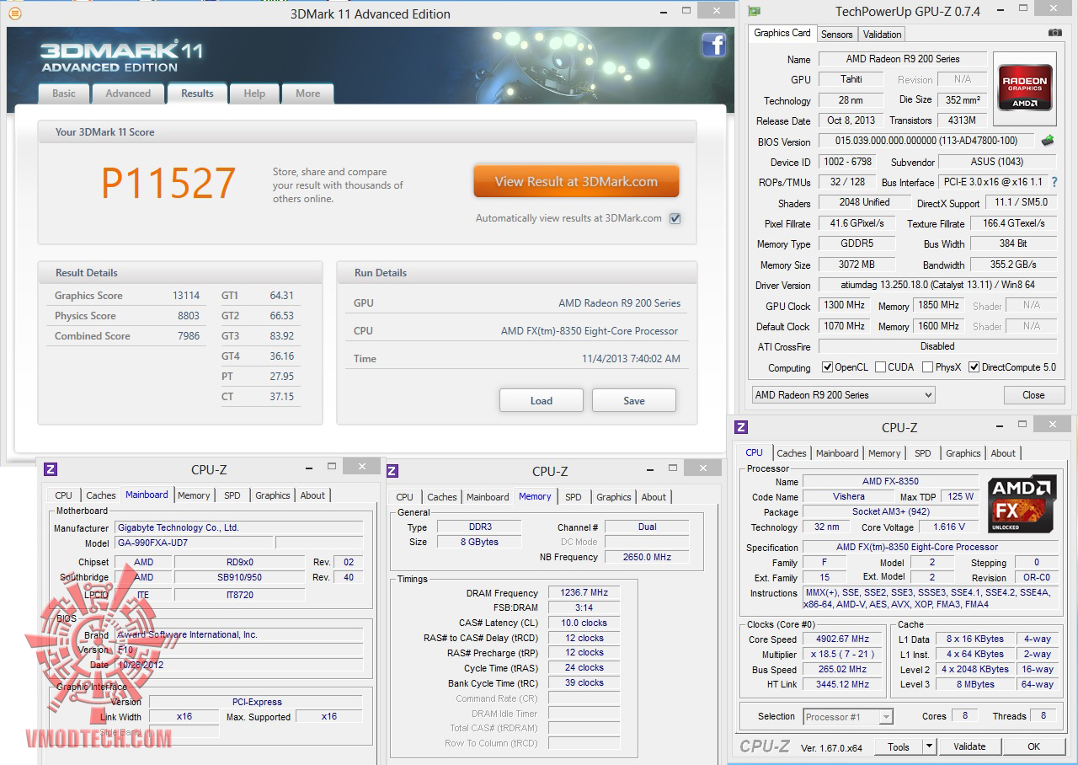Toggle the DirectCompute 5.0 checkbox
Viewport: 1078px width, 765px height.
click(x=974, y=367)
